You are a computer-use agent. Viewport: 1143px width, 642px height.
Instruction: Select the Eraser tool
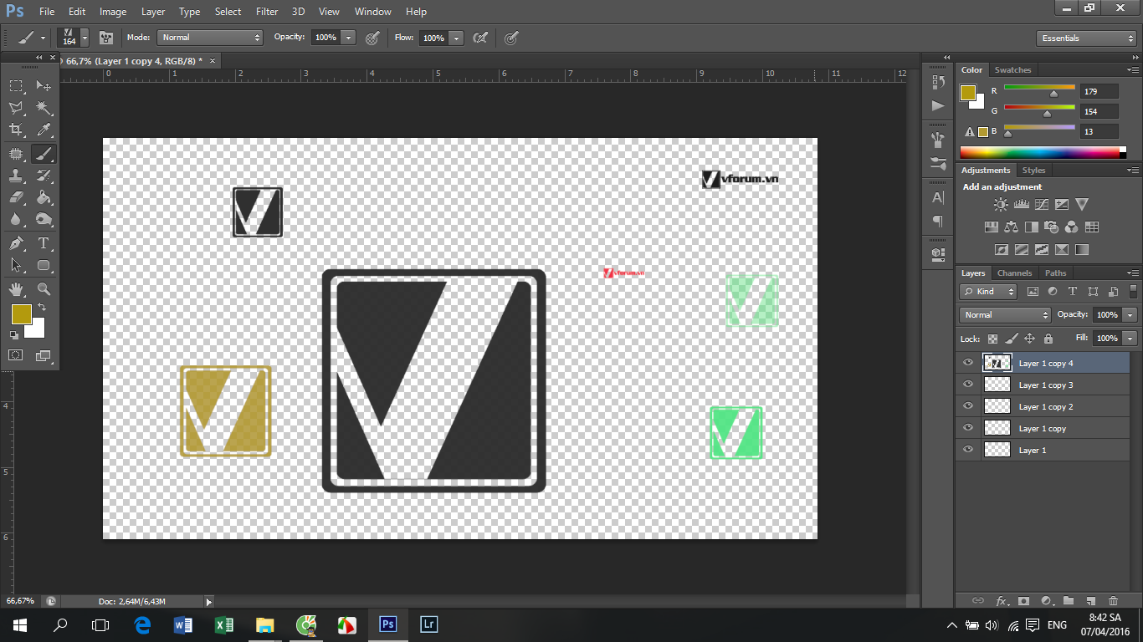(16, 197)
